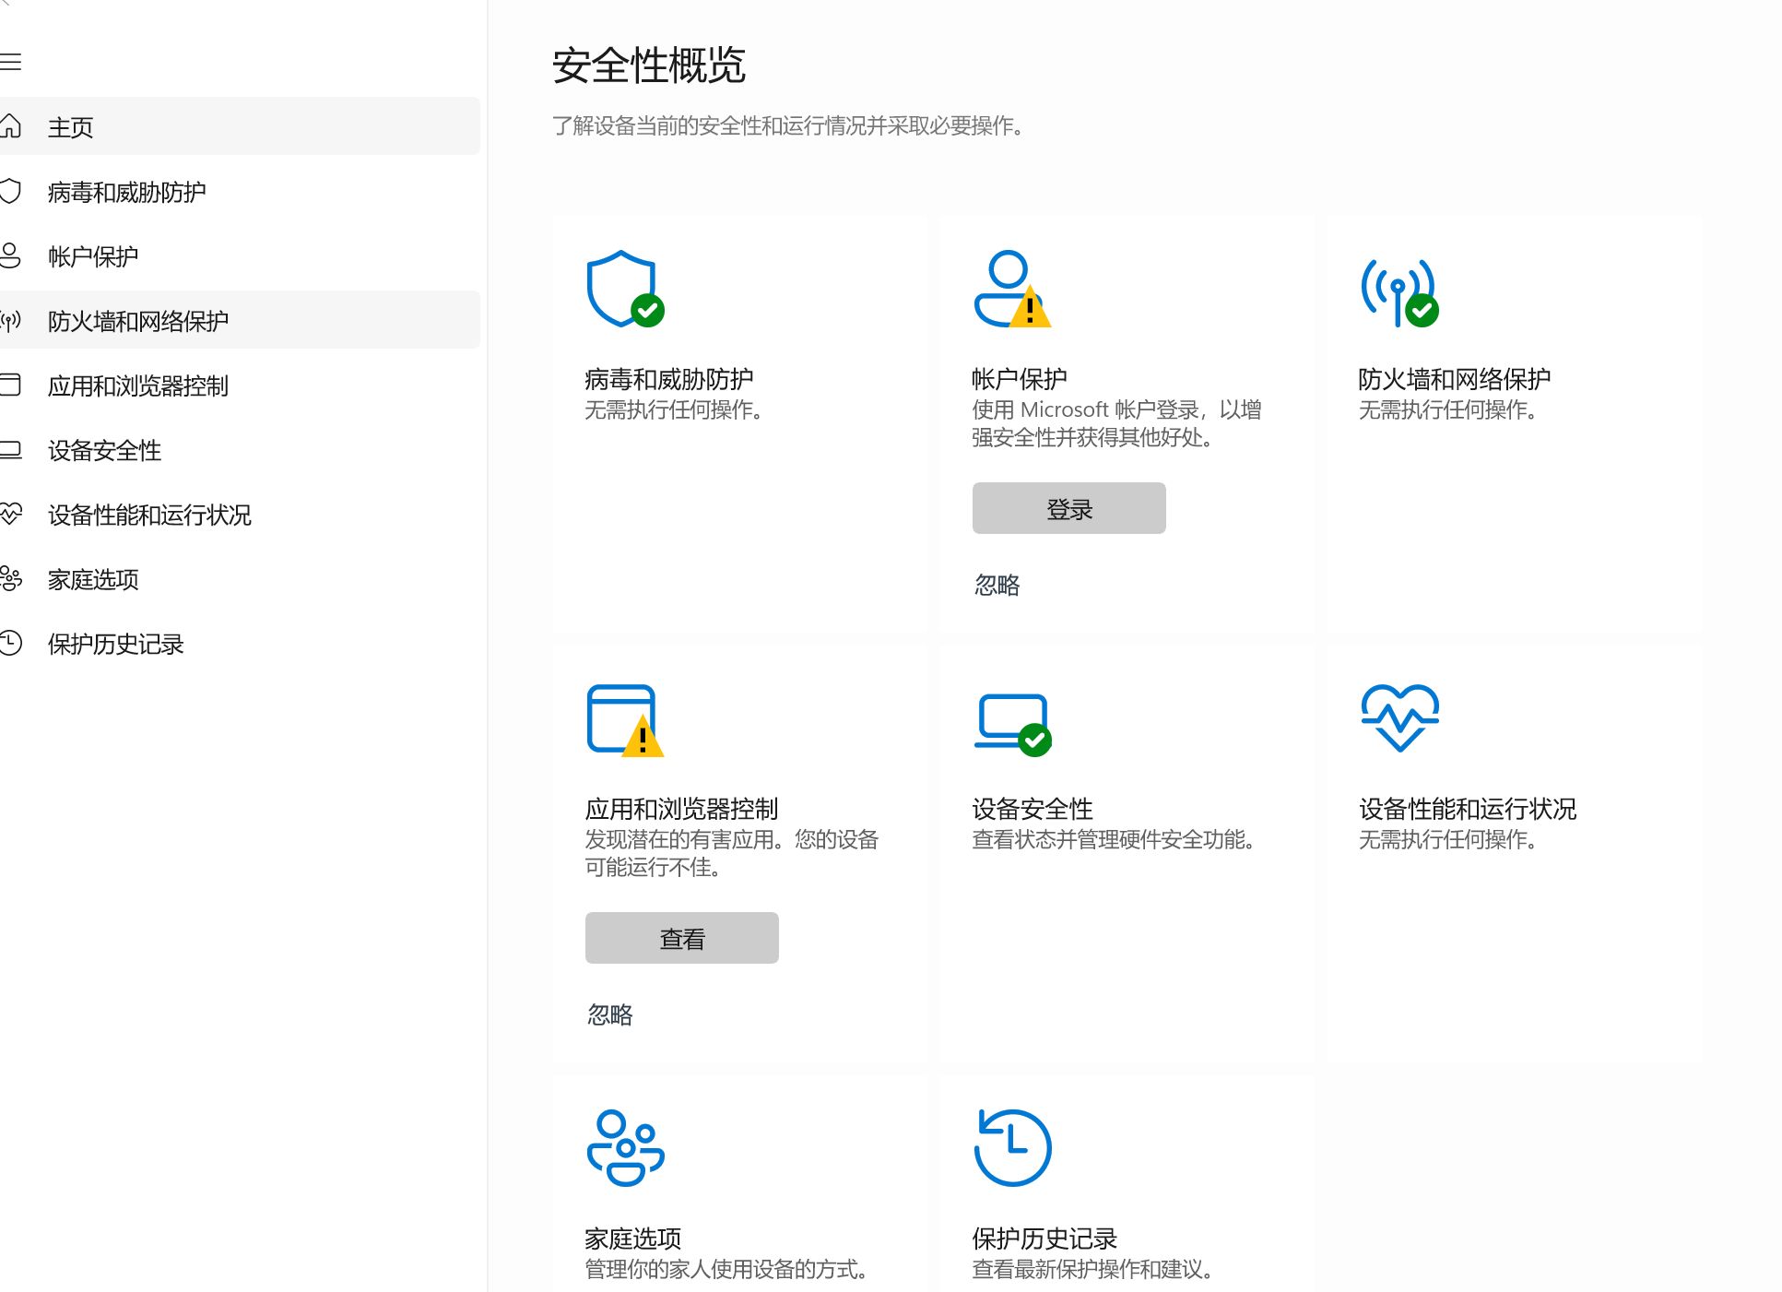Open the 防火墙和网络保护 card title

point(1455,378)
